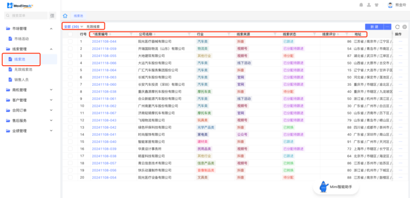This screenshot has width=410, height=198.
Task: Open lead 20241118-061
Action: (x=104, y=99)
